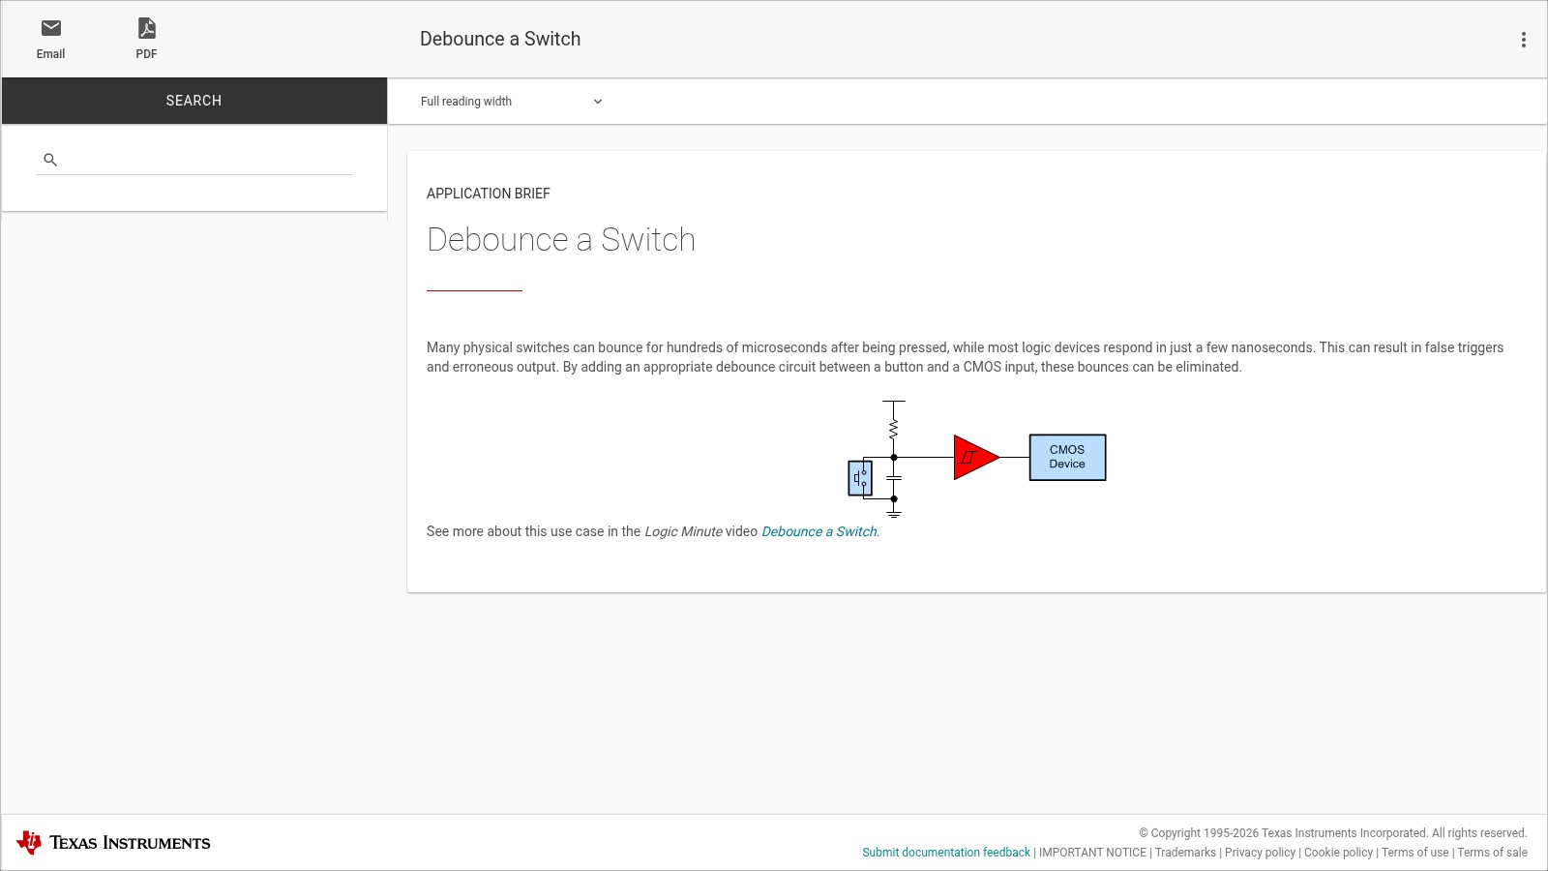Open the Debounce a Switch video link
1548x871 pixels.
click(819, 531)
